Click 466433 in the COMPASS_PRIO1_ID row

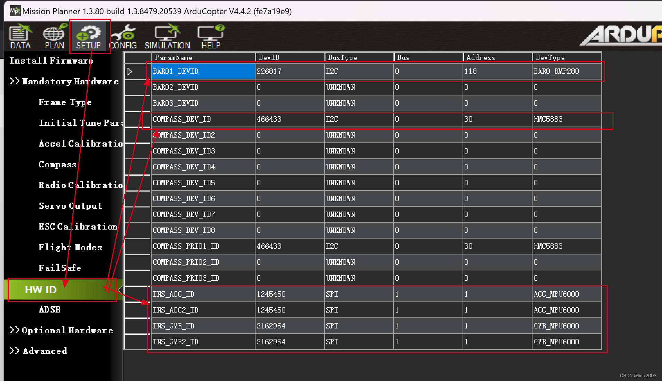pyautogui.click(x=290, y=247)
